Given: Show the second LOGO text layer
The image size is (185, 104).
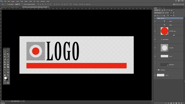Looking at the screenshot, I should [155, 25].
